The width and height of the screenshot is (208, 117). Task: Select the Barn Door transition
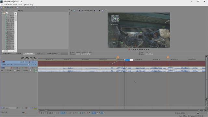click(x=10, y=23)
